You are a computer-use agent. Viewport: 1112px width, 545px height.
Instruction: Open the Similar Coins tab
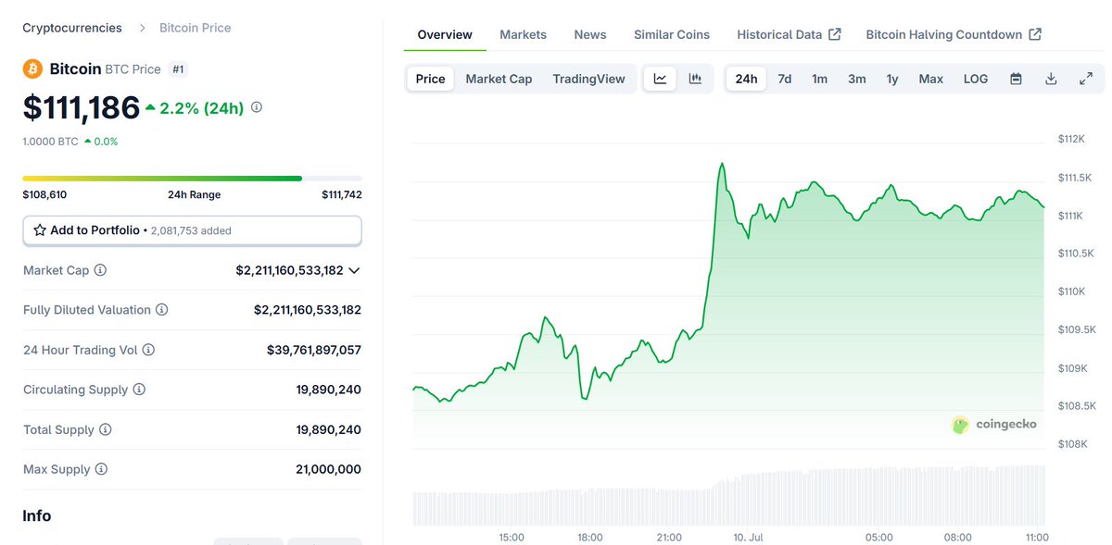(672, 34)
